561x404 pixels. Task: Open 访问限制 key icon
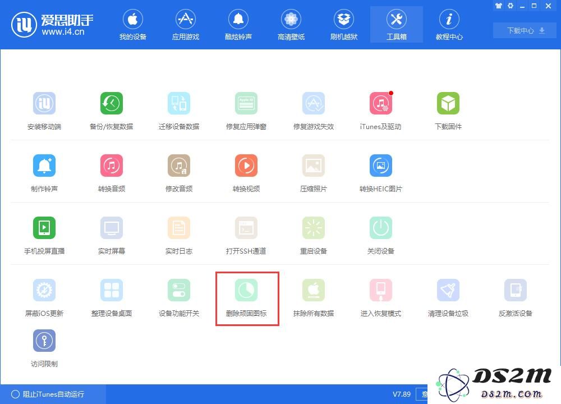[44, 341]
